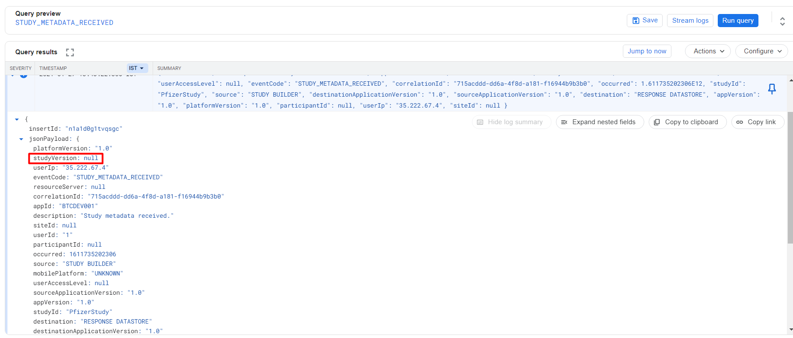Click the appId value BTCDEV001
This screenshot has height=338, width=793.
point(78,206)
